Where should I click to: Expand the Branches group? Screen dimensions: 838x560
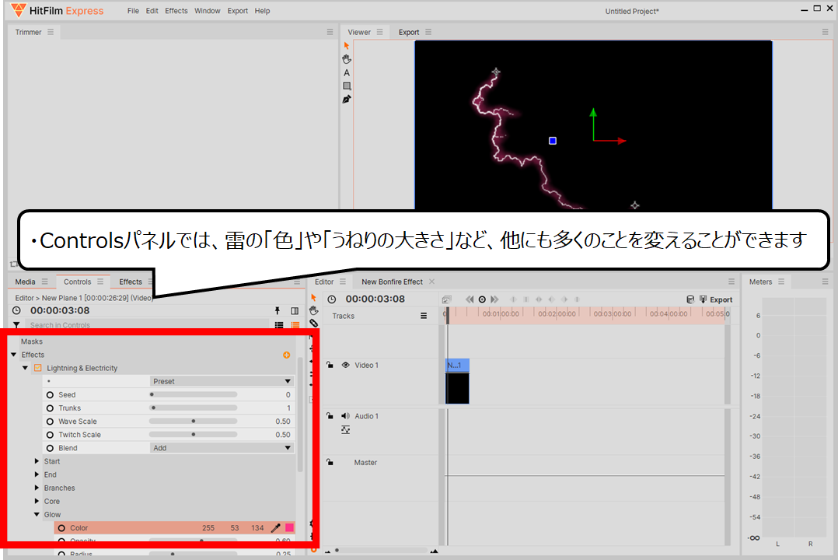37,488
